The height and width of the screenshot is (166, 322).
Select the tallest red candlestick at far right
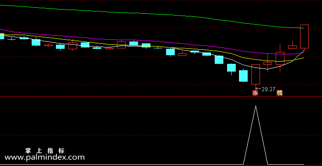point(304,36)
